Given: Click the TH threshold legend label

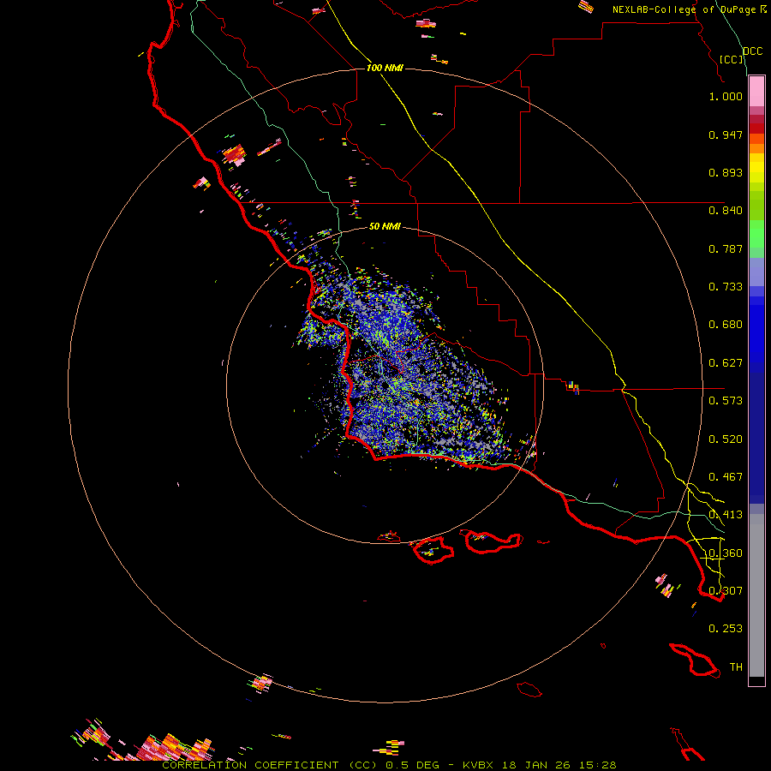Looking at the screenshot, I should point(736,667).
